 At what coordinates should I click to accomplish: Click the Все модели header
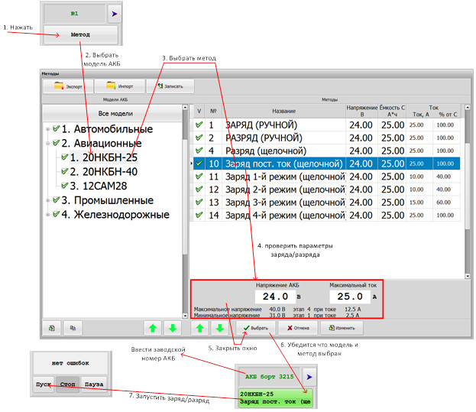click(110, 113)
